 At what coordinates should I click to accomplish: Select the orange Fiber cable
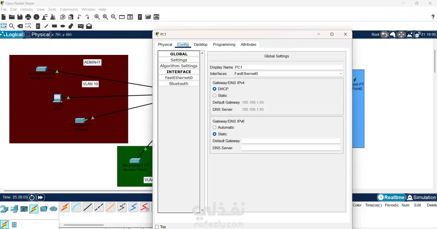[x=110, y=207]
